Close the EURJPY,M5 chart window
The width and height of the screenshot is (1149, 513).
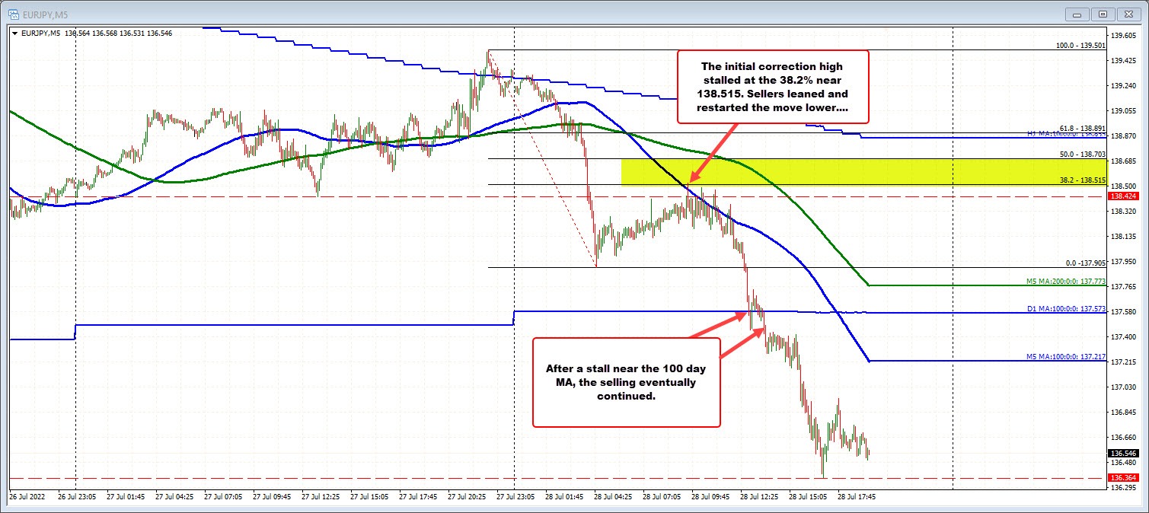tap(1127, 14)
